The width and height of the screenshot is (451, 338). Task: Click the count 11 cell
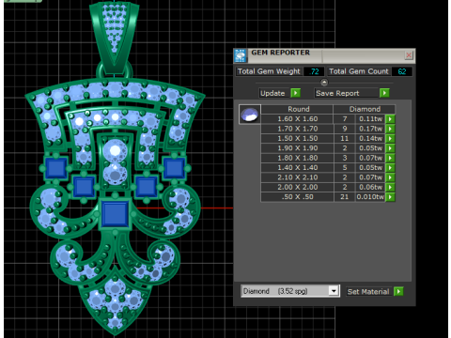coord(345,138)
